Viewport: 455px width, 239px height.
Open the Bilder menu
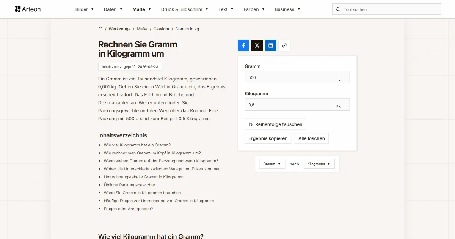click(85, 9)
